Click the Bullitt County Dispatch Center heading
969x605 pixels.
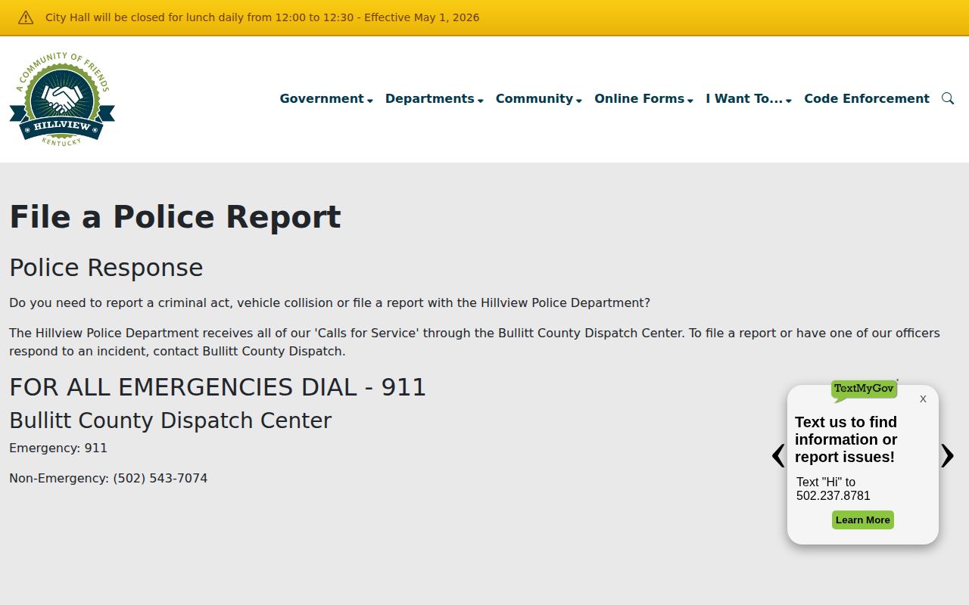click(170, 420)
